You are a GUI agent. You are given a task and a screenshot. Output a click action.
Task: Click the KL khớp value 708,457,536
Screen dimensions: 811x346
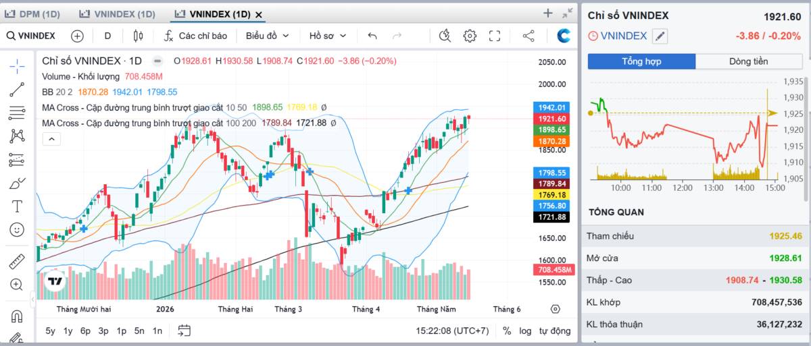coord(777,302)
